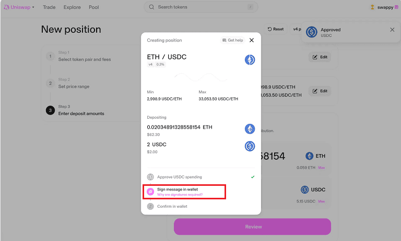Image resolution: width=401 pixels, height=241 pixels.
Task: Open the Pool menu
Action: click(94, 7)
